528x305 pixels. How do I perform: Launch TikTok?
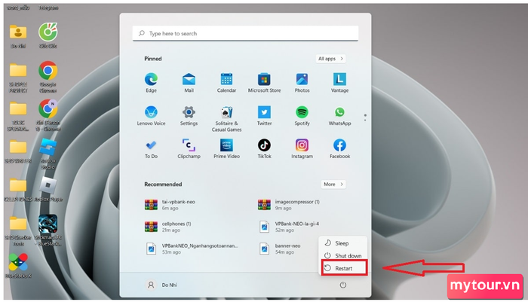coord(264,148)
